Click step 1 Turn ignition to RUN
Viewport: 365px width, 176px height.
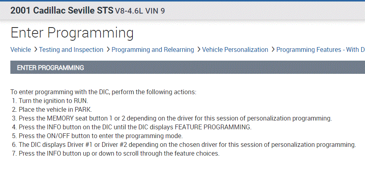53,100
